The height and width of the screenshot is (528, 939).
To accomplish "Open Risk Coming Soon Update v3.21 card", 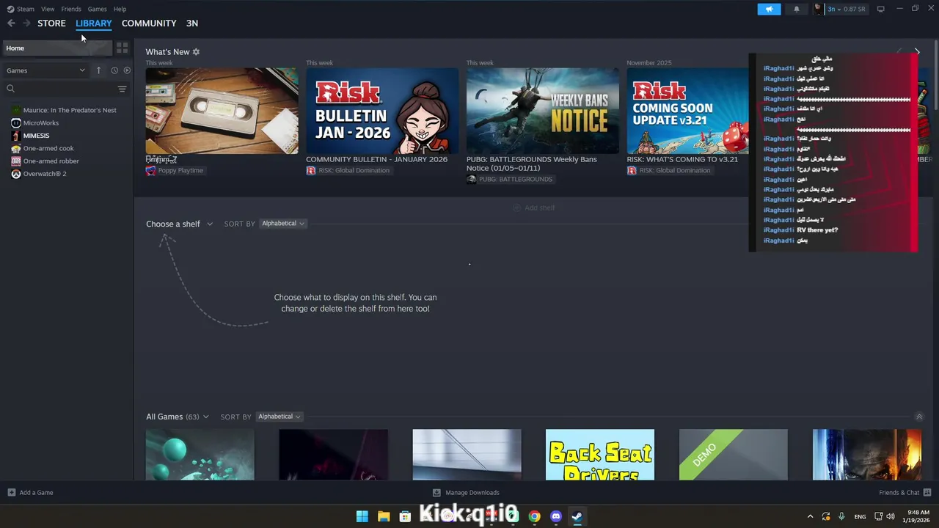I will pos(688,111).
